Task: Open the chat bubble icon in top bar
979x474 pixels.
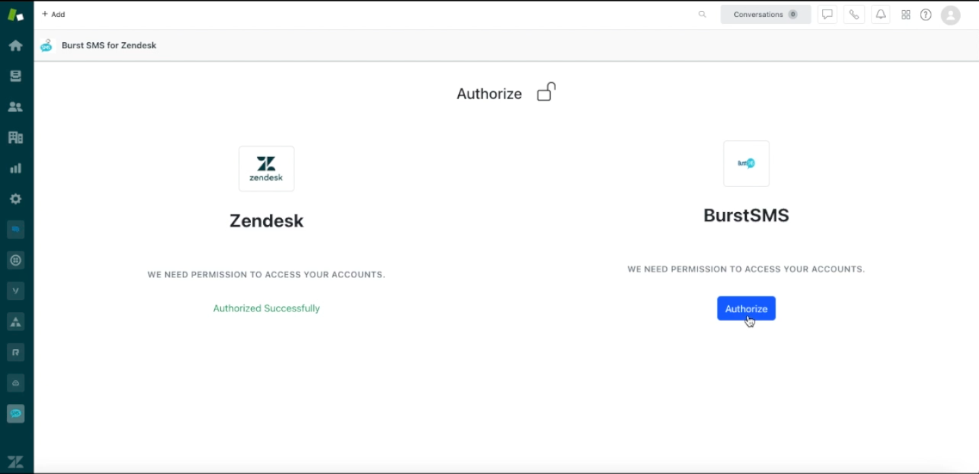Action: tap(827, 14)
